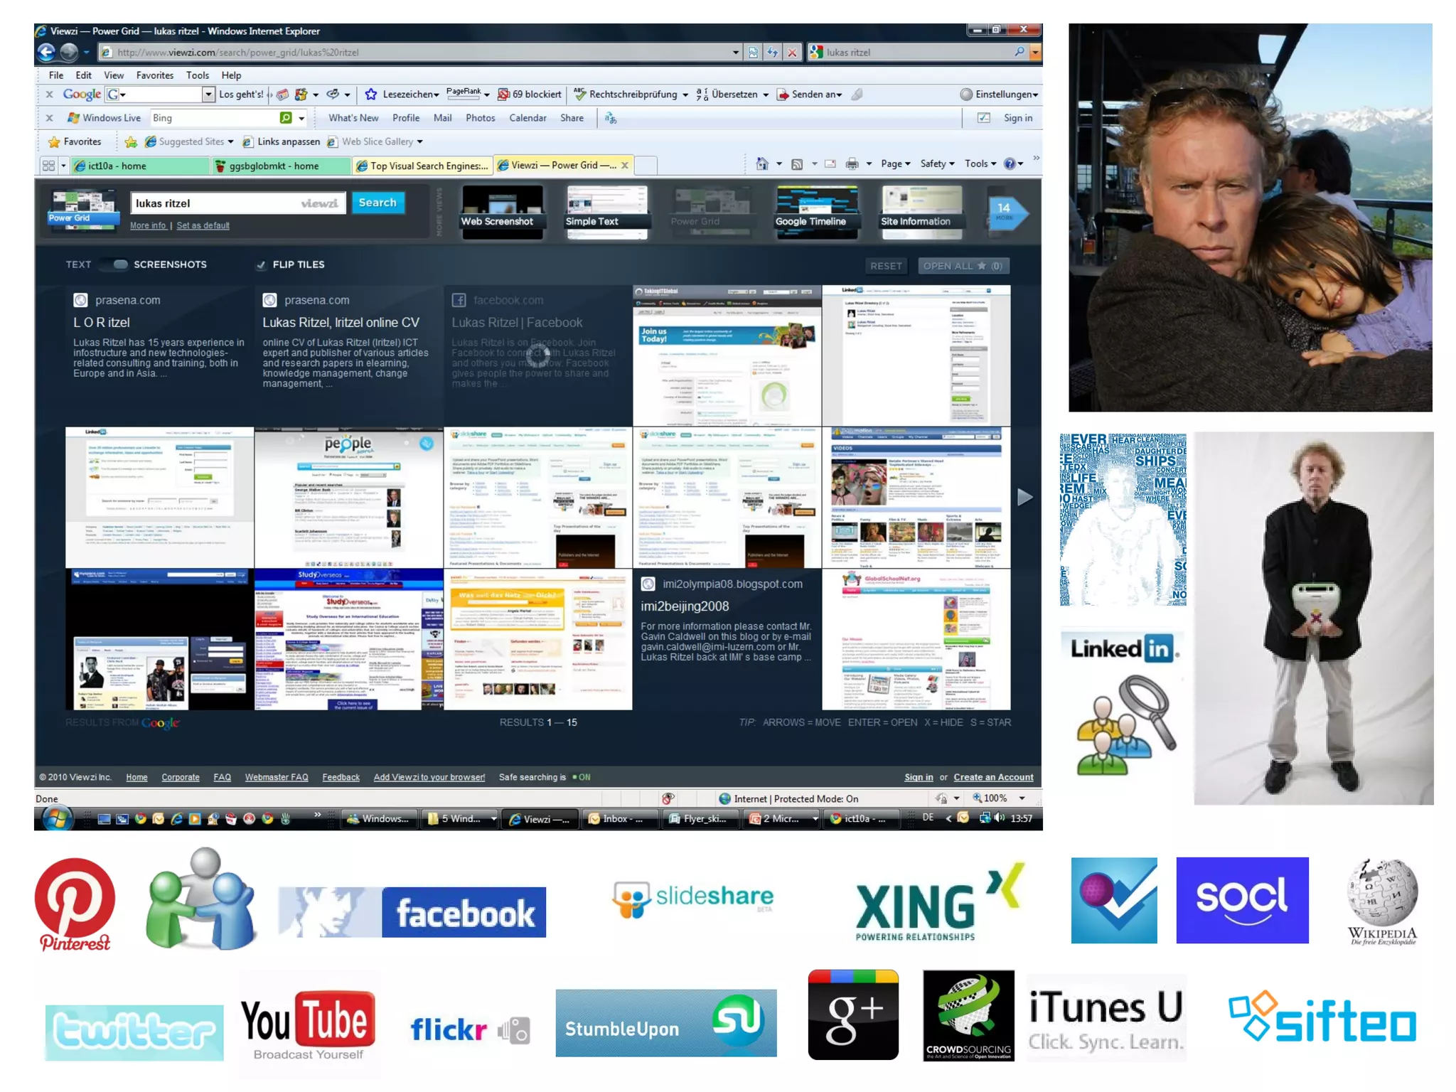Expand the address bar history dropdown
1456x1092 pixels.
(x=735, y=53)
